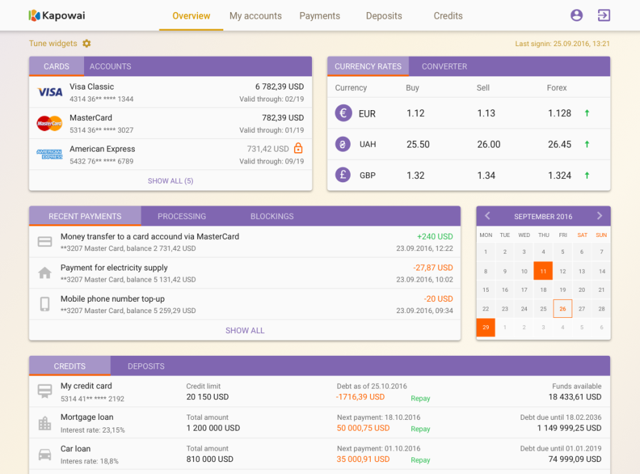This screenshot has width=640, height=474.
Task: Click the lock icon on American Express
Action: [299, 148]
